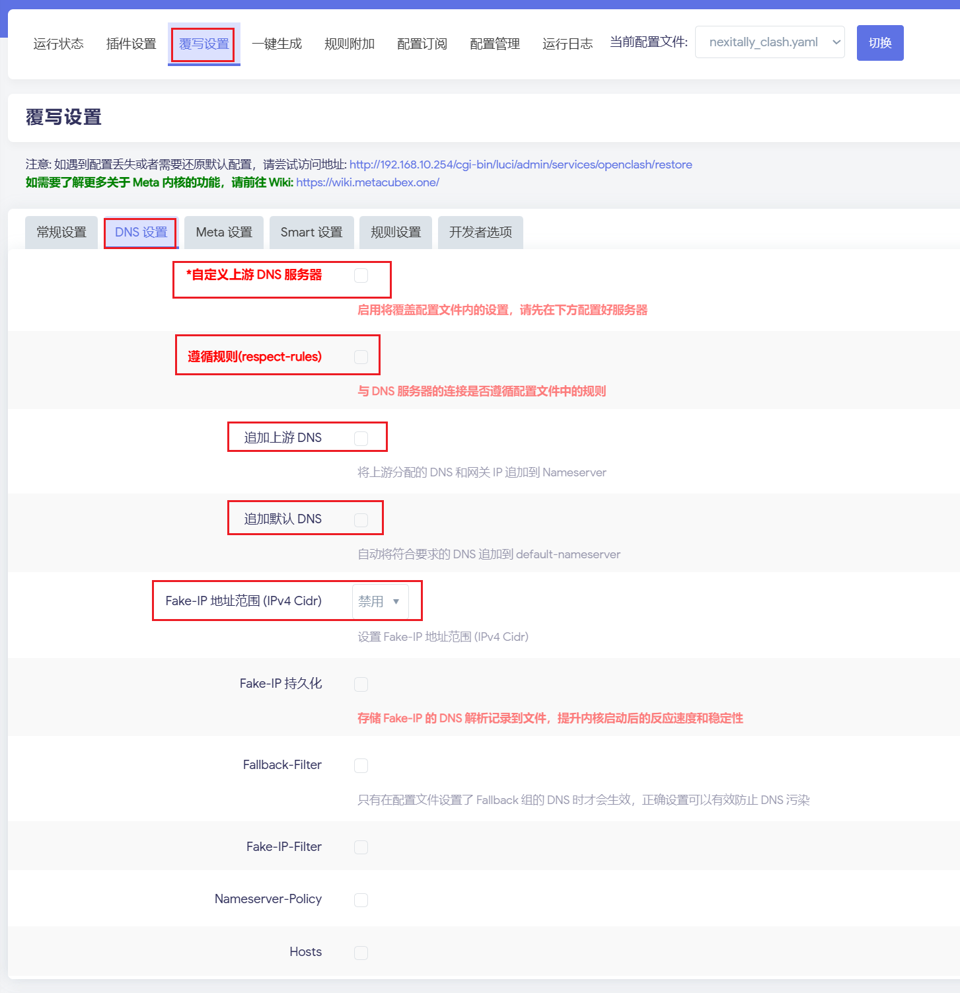Enable the 追加默认 DNS checkbox
Image resolution: width=960 pixels, height=993 pixels.
pyautogui.click(x=361, y=520)
